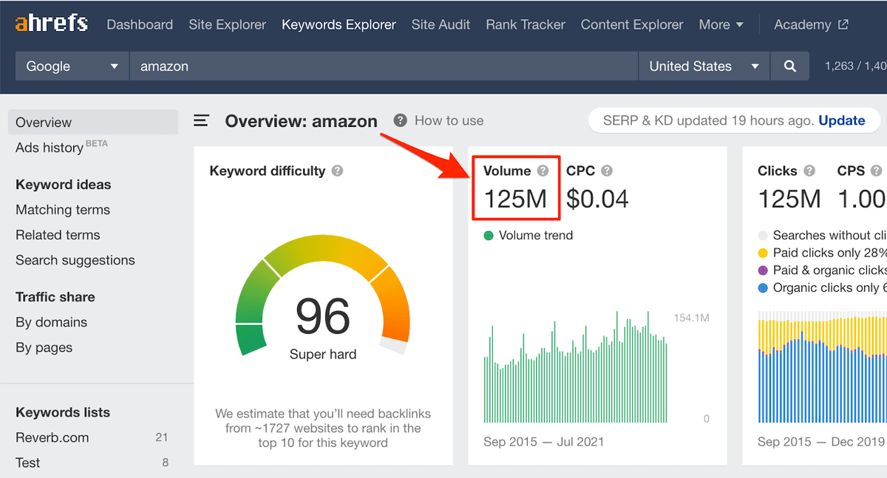Click the Sep 2015 — Jul 2021 date range
The image size is (887, 478).
[543, 442]
